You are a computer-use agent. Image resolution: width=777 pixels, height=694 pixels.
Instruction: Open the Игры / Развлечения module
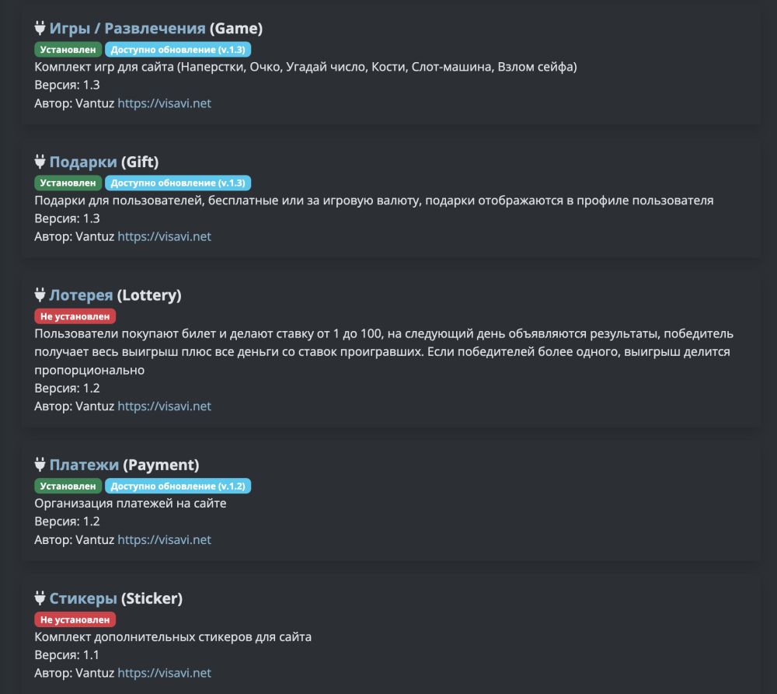point(127,29)
